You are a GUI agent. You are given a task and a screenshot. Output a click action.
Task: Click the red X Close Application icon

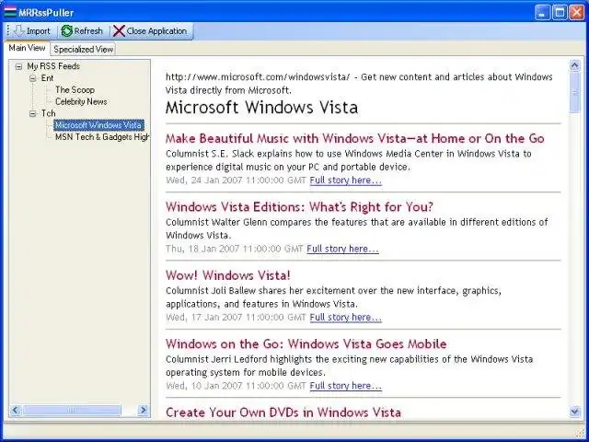(x=119, y=31)
